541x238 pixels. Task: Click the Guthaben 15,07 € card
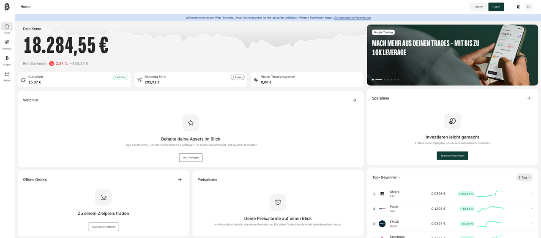click(74, 80)
